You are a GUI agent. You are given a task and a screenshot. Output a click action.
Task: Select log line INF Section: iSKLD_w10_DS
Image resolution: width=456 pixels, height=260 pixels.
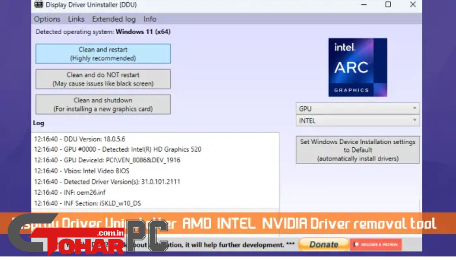point(88,203)
